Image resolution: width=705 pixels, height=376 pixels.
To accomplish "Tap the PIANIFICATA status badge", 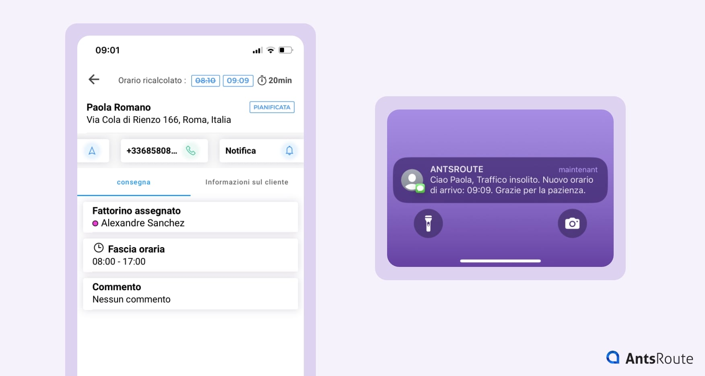I will pyautogui.click(x=272, y=107).
